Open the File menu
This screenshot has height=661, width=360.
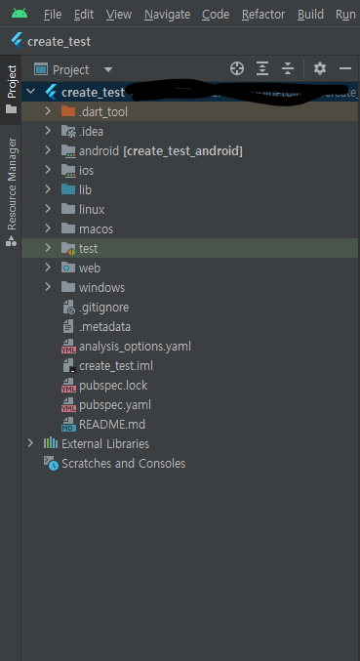click(x=53, y=15)
